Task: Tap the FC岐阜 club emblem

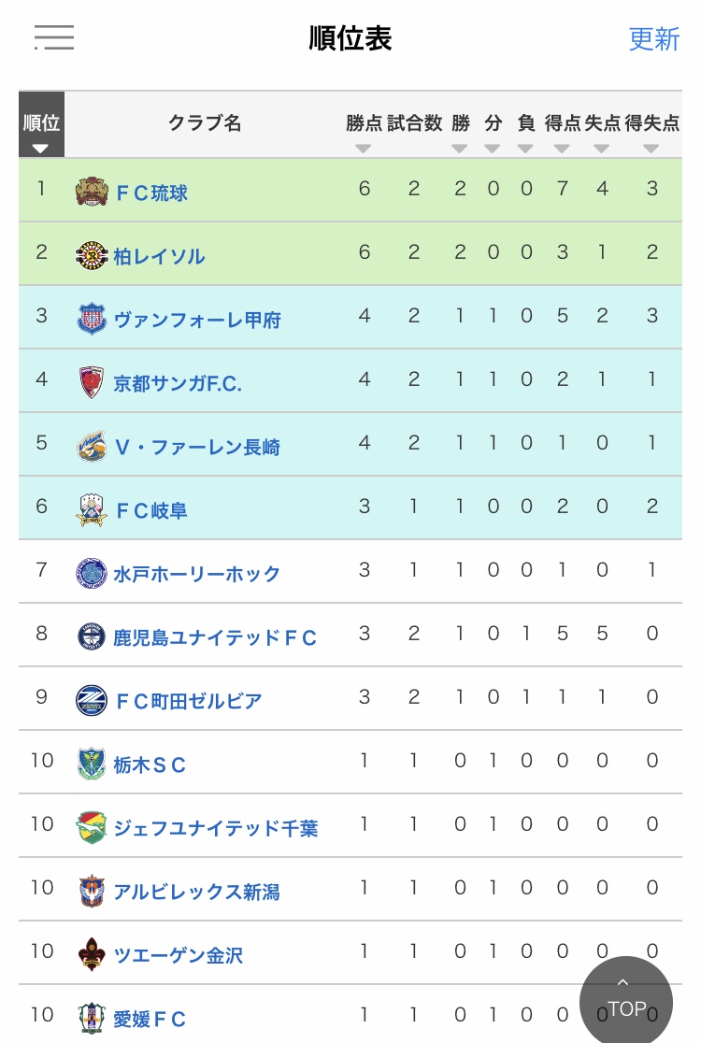Action: pyautogui.click(x=92, y=509)
